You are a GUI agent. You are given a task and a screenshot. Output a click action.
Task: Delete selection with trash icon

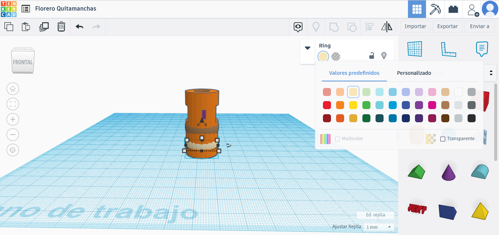tap(61, 27)
